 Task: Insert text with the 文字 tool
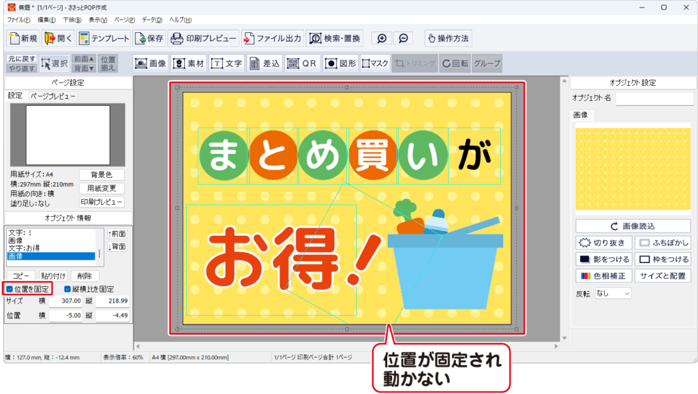[x=227, y=63]
